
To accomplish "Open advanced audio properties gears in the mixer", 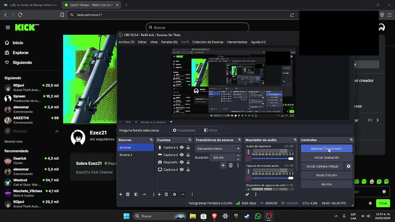I will point(247,195).
